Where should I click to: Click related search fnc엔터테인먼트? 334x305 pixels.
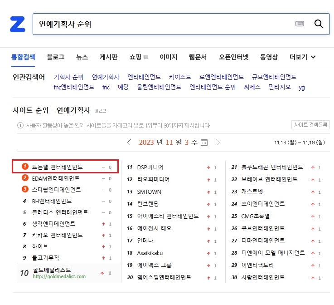(x=74, y=87)
